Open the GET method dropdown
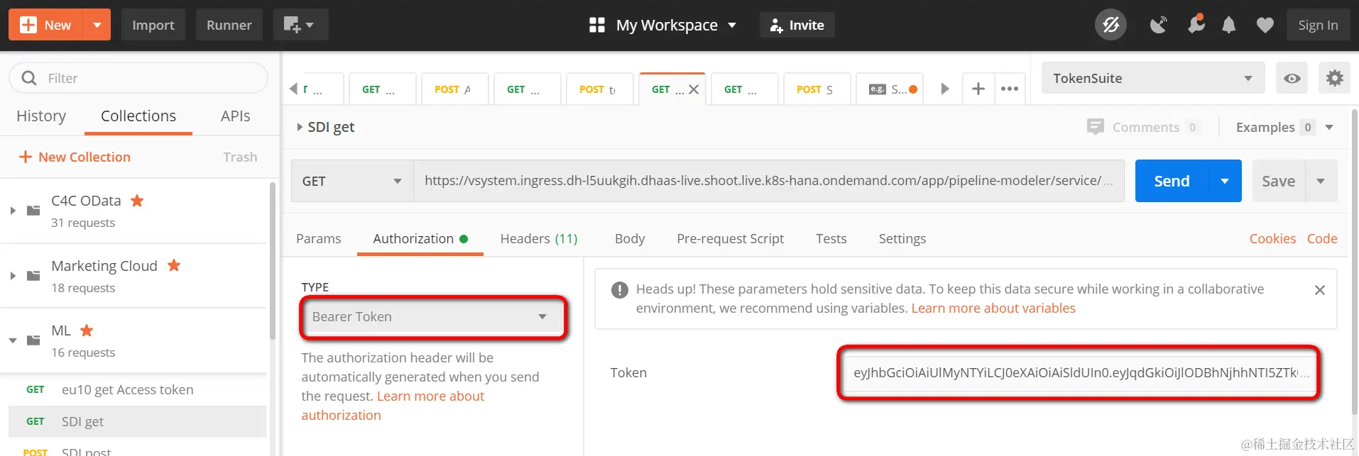This screenshot has height=456, width=1359. tap(352, 181)
